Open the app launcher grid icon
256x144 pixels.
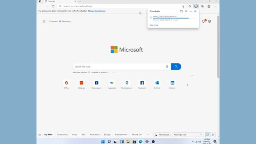click(44, 21)
